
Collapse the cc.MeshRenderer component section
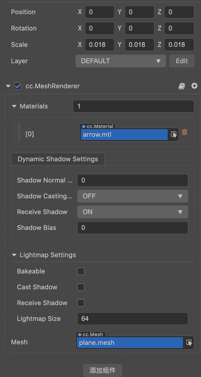[8, 86]
